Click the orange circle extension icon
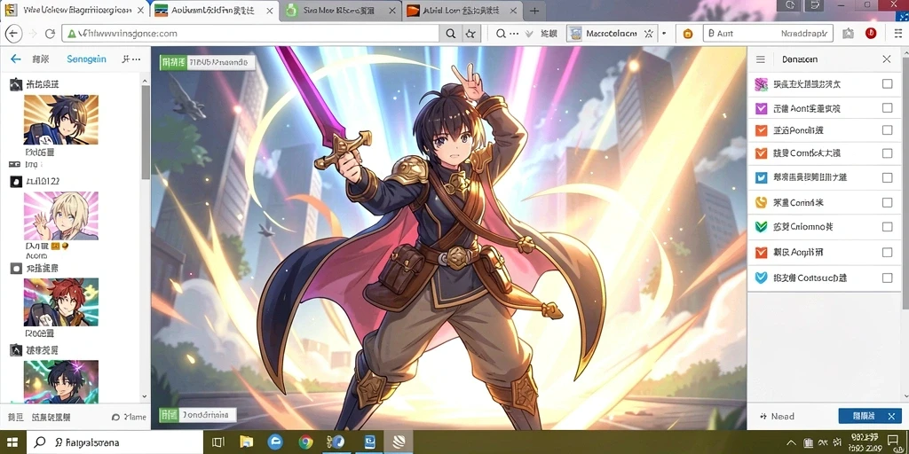Image resolution: width=909 pixels, height=454 pixels. (688, 34)
